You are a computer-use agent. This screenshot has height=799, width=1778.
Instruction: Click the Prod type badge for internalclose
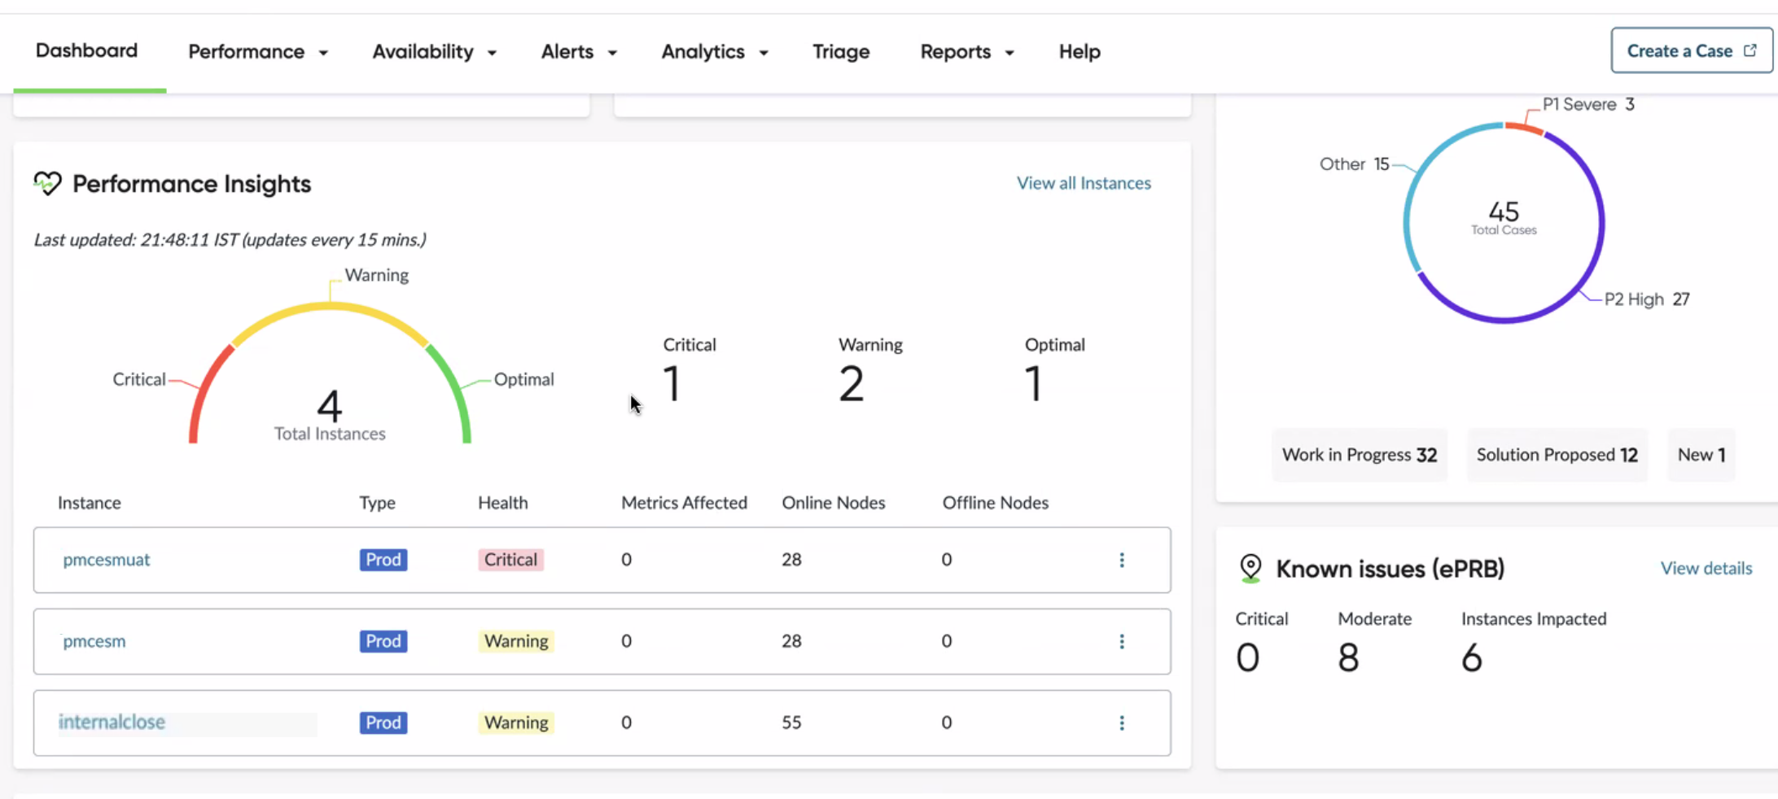pyautogui.click(x=383, y=723)
